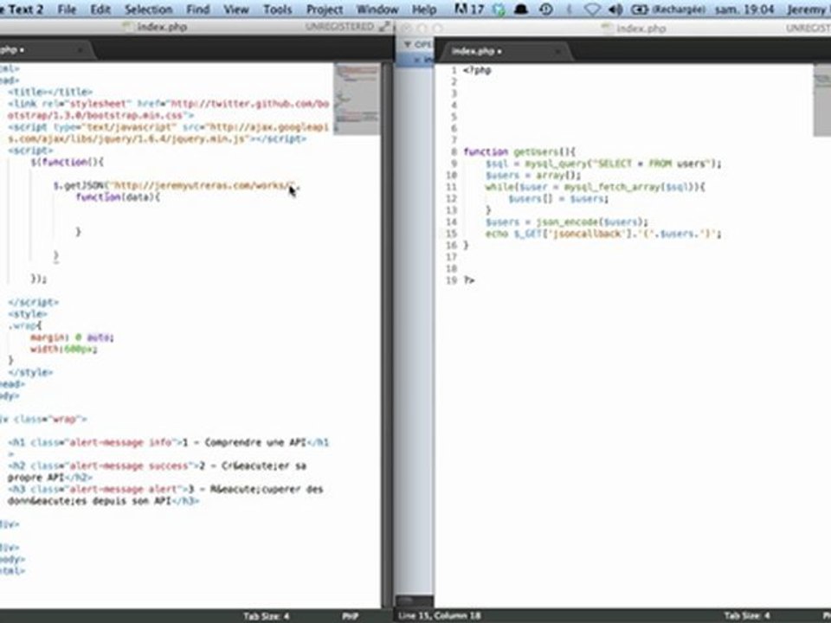Viewport: 831px width, 623px height.
Task: Open the Help menu
Action: click(424, 9)
